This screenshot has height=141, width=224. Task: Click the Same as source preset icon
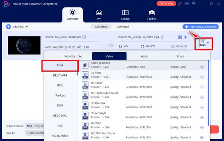click(85, 65)
